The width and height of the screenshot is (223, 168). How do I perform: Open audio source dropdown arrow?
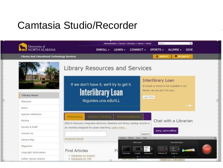pyautogui.click(x=179, y=149)
